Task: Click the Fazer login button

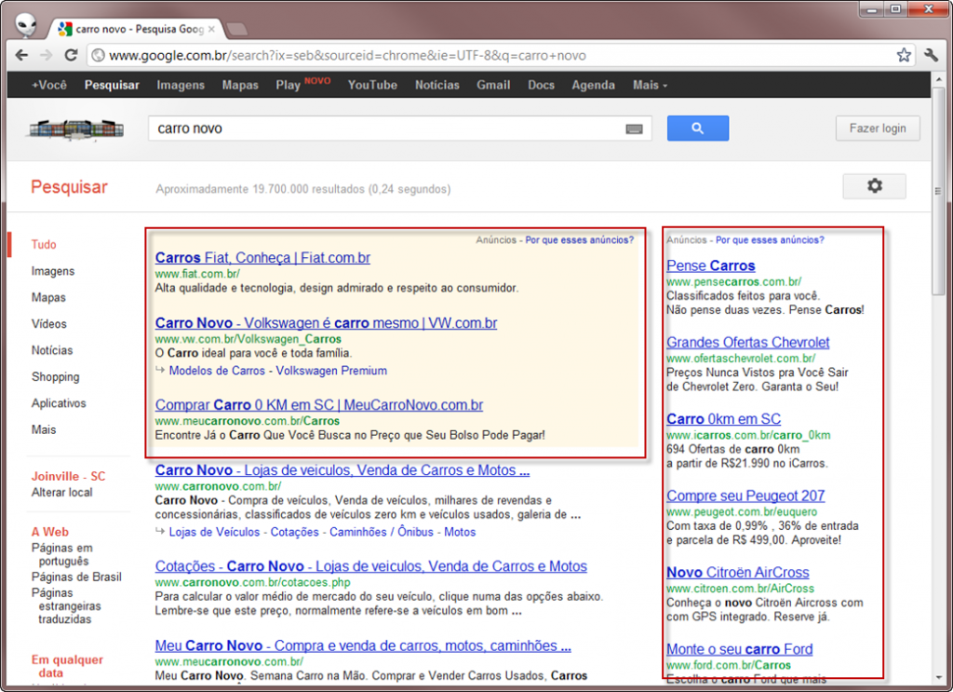Action: pos(877,128)
